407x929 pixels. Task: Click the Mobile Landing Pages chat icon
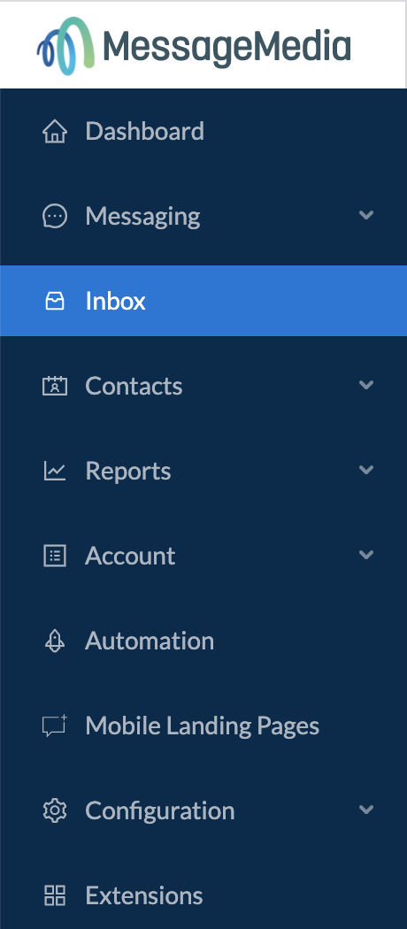point(55,726)
